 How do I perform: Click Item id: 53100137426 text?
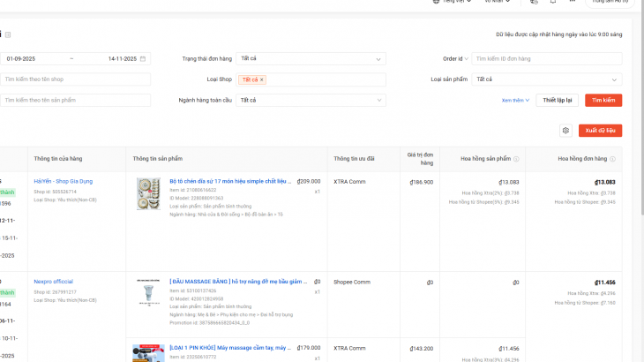tap(192, 290)
